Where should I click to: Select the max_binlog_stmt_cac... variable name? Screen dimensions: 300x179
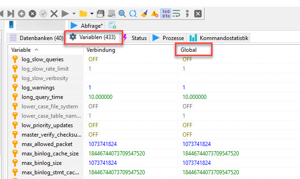[50, 172]
